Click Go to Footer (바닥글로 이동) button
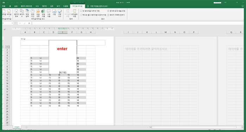The height and width of the screenshot is (132, 246). pos(75,13)
